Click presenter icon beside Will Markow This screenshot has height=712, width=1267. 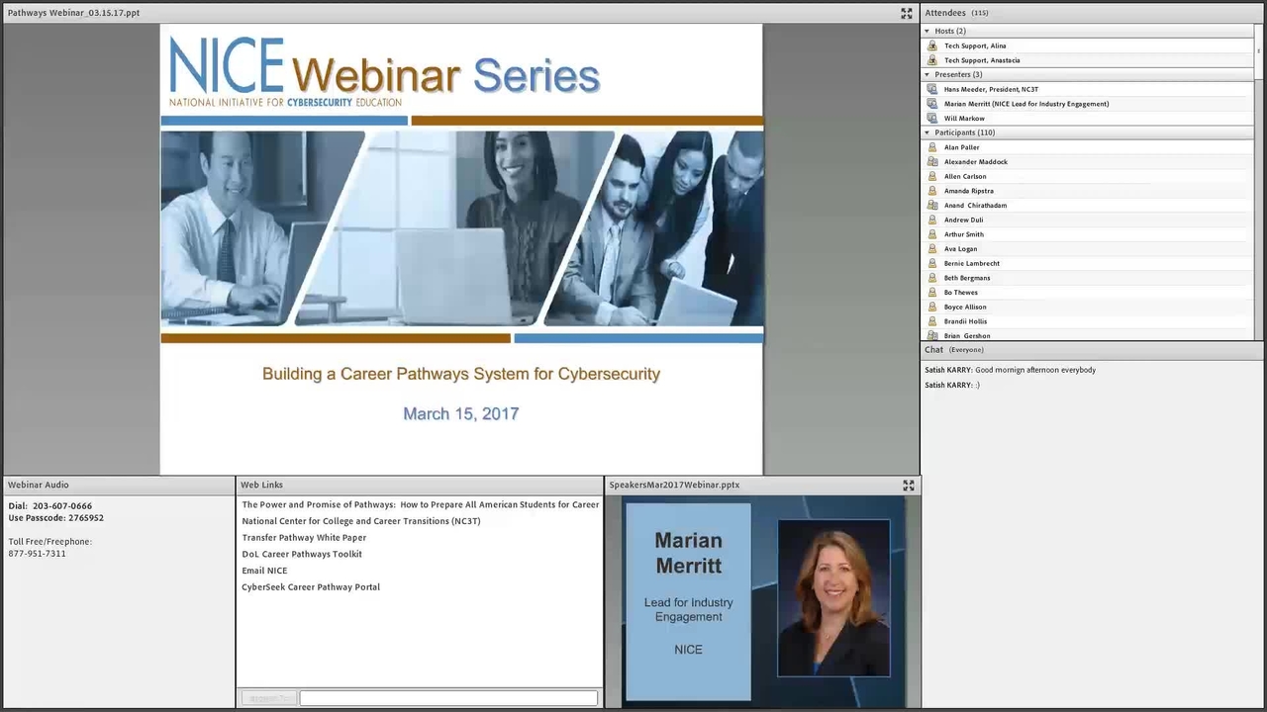[931, 119]
